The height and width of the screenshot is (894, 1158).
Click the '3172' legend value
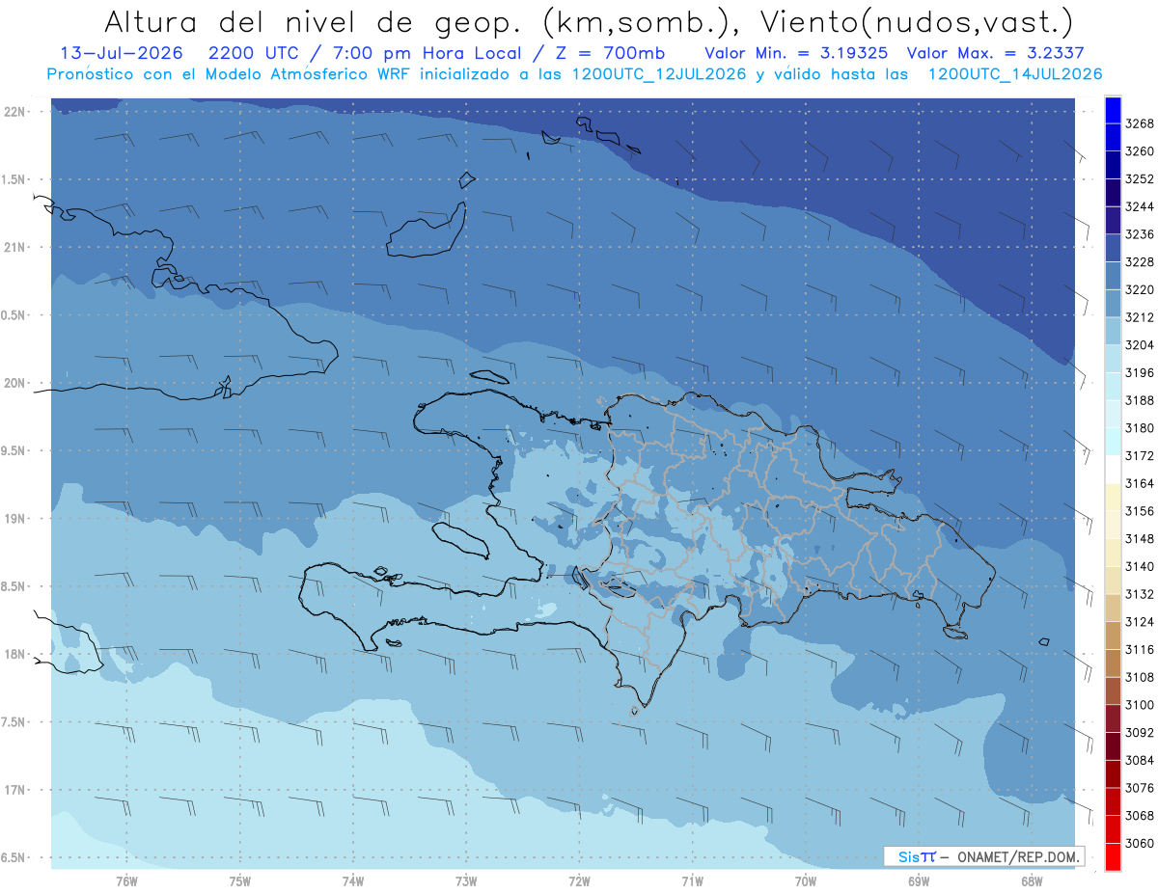(1140, 455)
